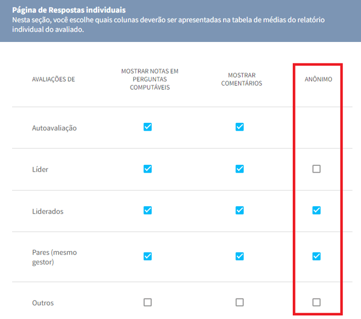This screenshot has width=361, height=319.
Task: Enable anônimo checkbox for Outros
Action: pos(316,302)
